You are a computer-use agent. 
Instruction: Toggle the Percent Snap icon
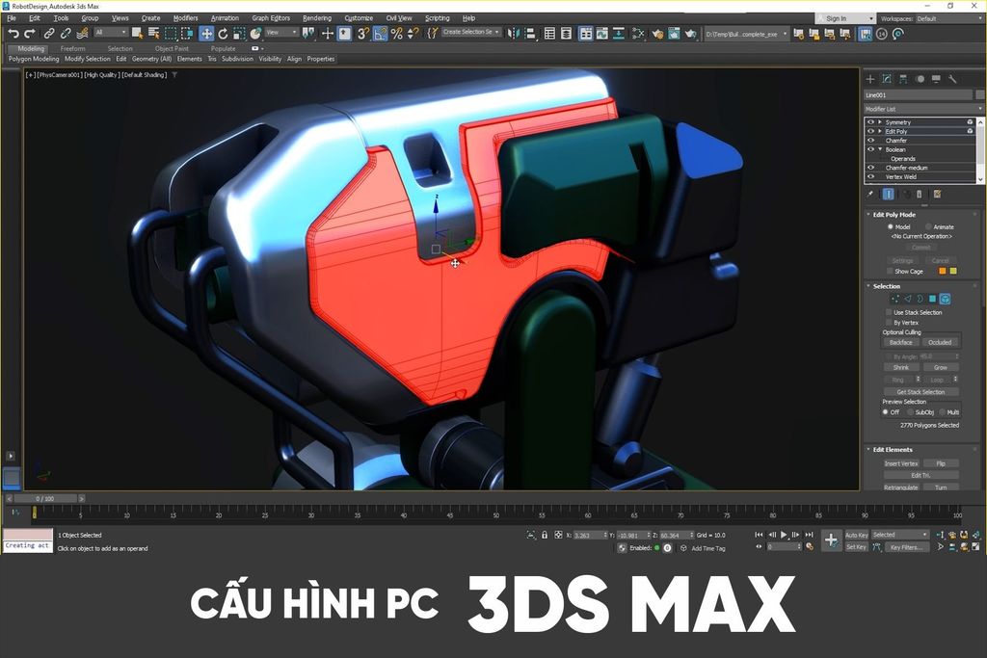(396, 34)
